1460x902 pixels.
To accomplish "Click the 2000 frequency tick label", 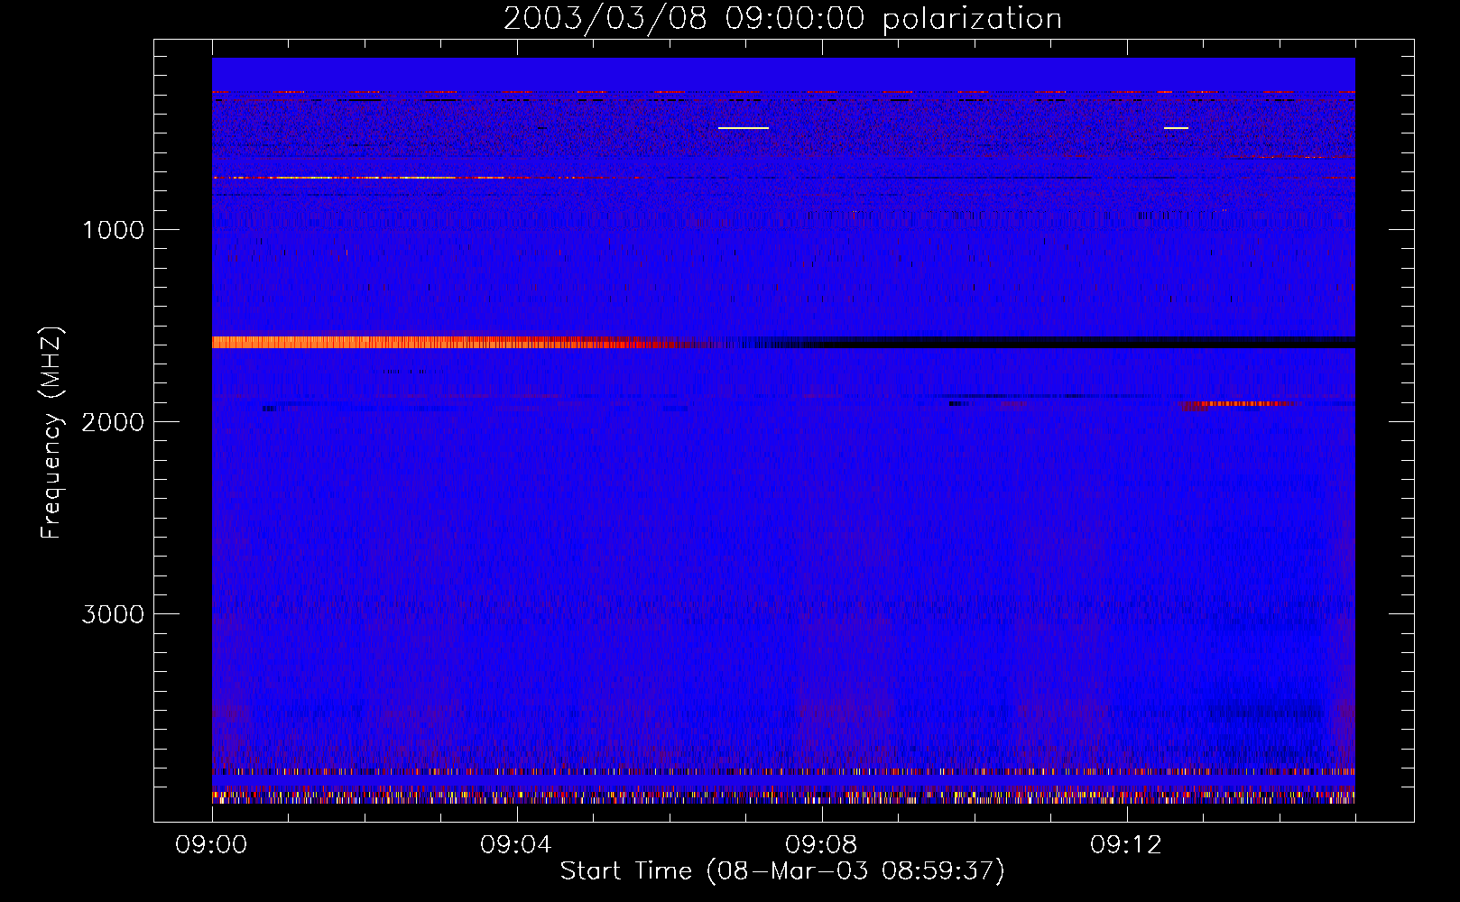I will click(x=113, y=422).
